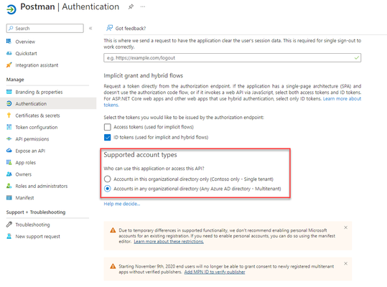Enable Access tokens checkbox
Screen dimensions: 387x287
tap(108, 127)
